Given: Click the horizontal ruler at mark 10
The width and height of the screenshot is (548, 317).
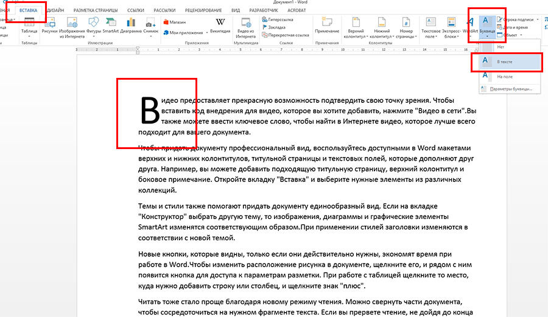Looking at the screenshot, I should coord(343,50).
